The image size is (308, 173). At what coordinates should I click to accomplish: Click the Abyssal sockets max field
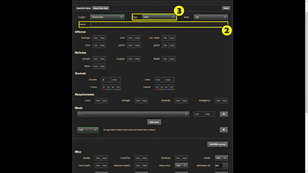click(144, 166)
